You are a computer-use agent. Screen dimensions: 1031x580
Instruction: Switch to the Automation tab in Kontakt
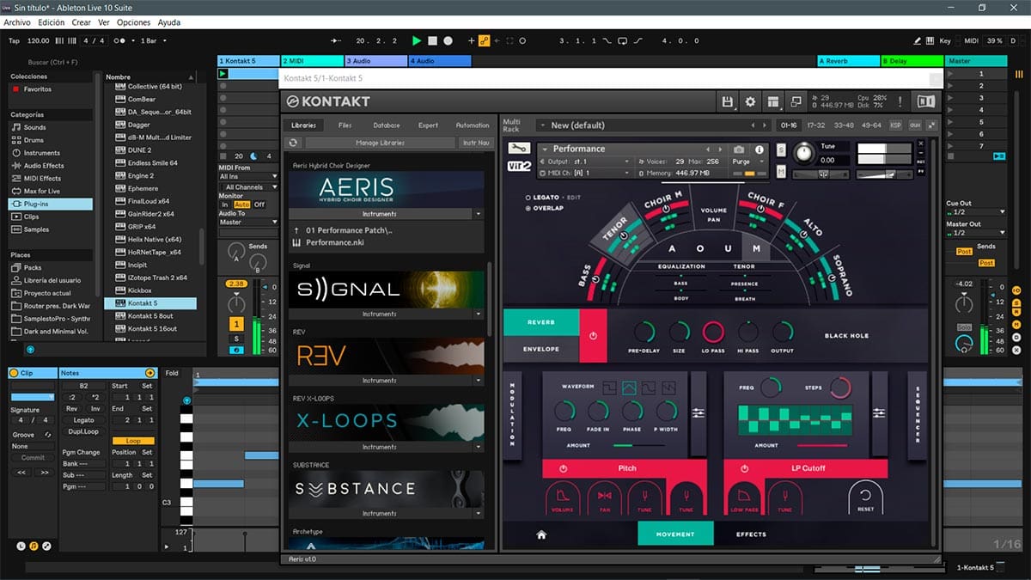tap(472, 125)
